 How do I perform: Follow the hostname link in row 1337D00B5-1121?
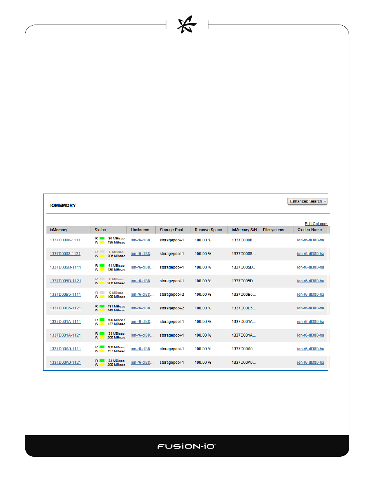point(142,308)
